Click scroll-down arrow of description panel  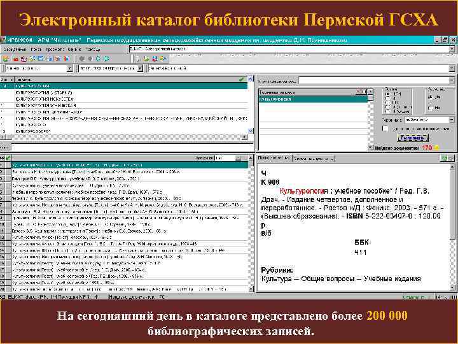click(x=453, y=287)
